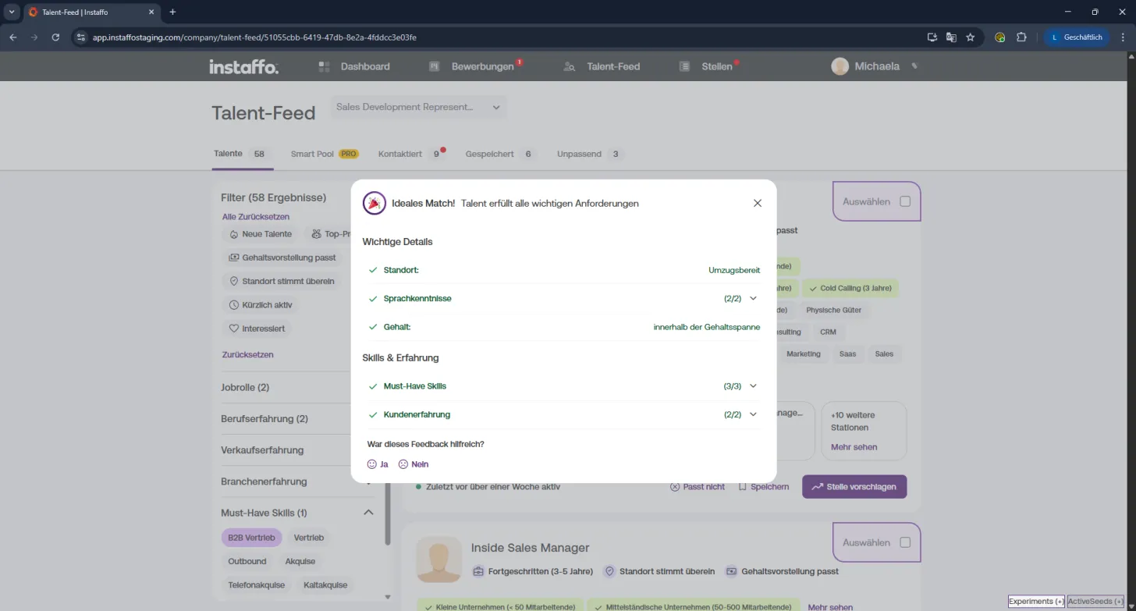Open the Sales Development Represent... job dropdown
This screenshot has width=1136, height=611.
tap(418, 107)
